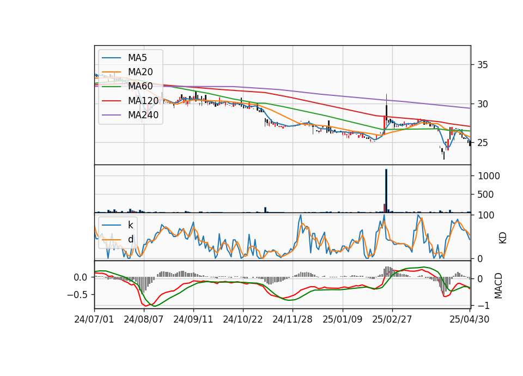Click the tallest volume spike bar
This screenshot has height=376, width=523.
click(x=386, y=191)
